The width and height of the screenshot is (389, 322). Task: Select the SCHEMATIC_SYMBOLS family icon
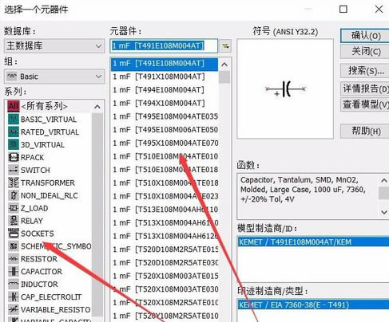pos(14,246)
